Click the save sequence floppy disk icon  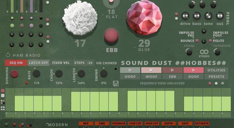[x=115, y=84]
